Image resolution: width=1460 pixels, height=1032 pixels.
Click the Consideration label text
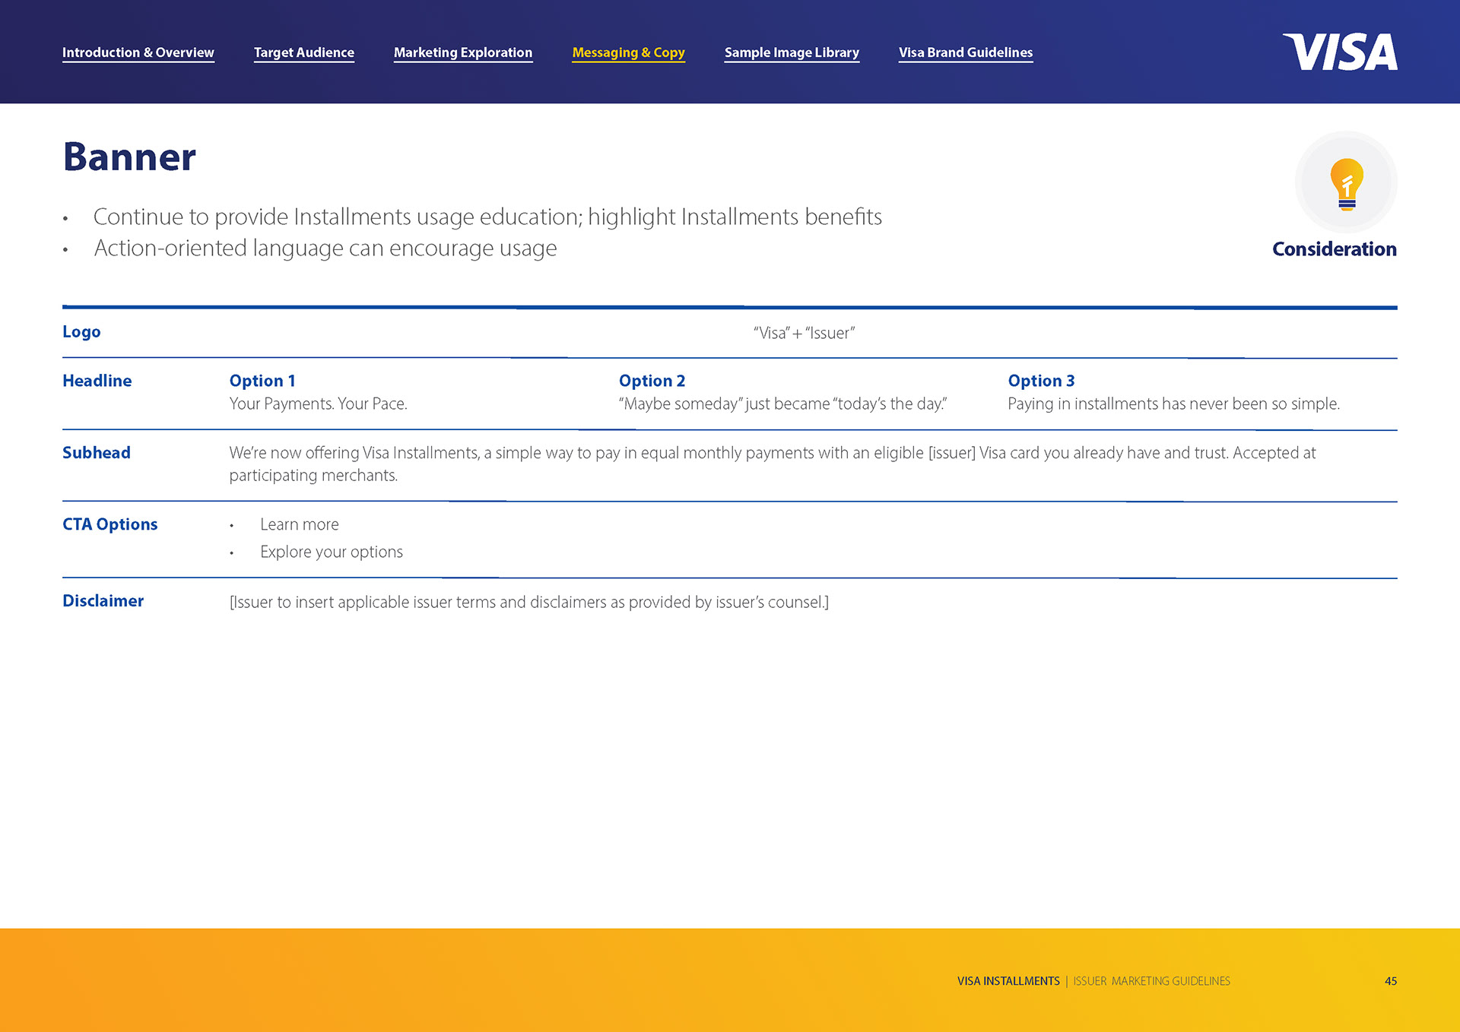[1334, 249]
